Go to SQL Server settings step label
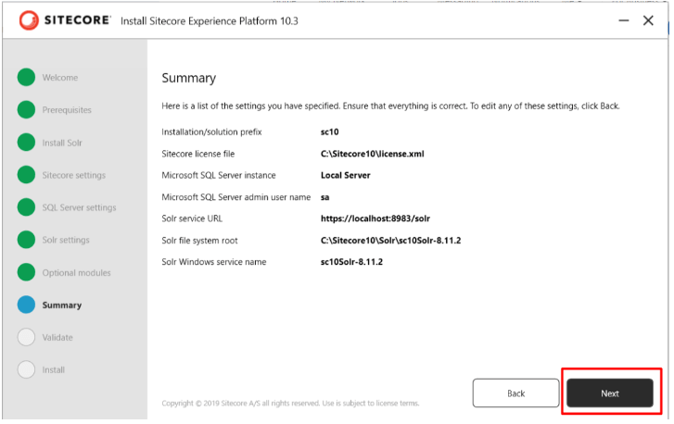 (x=79, y=207)
